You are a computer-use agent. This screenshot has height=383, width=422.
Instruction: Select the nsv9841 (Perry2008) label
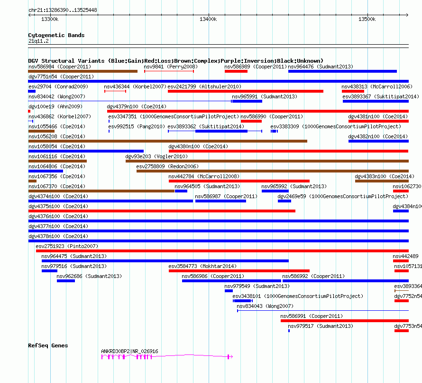[171, 67]
